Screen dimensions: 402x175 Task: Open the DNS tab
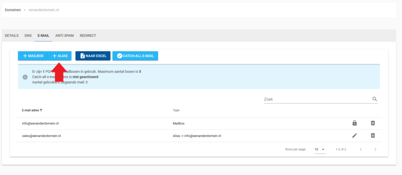pos(28,36)
